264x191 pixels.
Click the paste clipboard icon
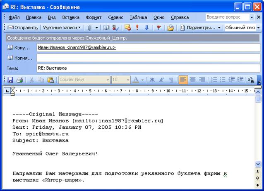click(50, 80)
